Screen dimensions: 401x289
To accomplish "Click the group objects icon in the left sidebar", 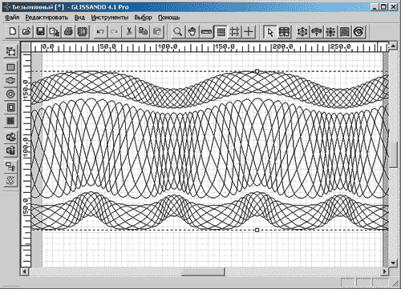I will click(x=10, y=137).
